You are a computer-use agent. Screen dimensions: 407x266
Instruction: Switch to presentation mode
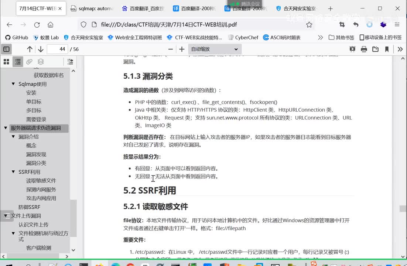point(352,49)
